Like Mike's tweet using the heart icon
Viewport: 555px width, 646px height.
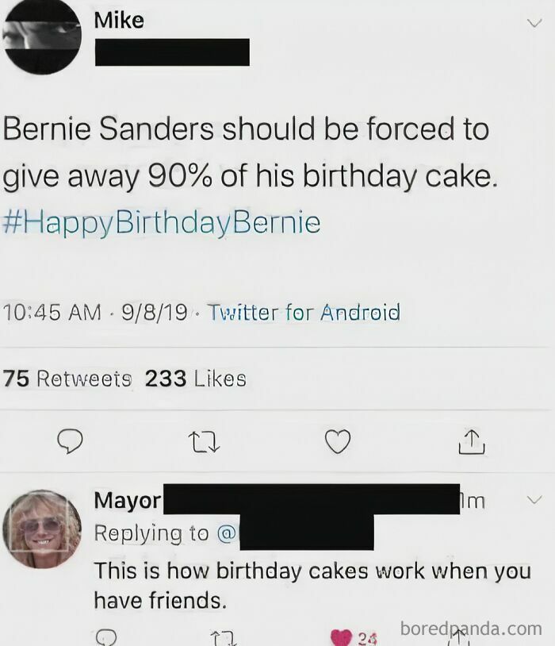[339, 442]
